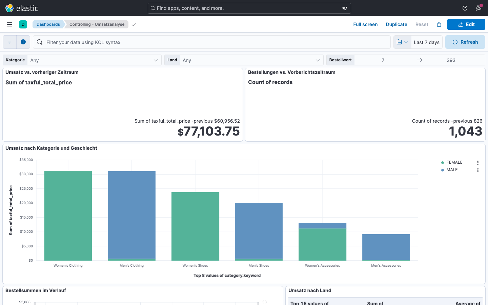The height and width of the screenshot is (305, 488).
Task: Open the hamburger navigation menu
Action: [x=9, y=24]
